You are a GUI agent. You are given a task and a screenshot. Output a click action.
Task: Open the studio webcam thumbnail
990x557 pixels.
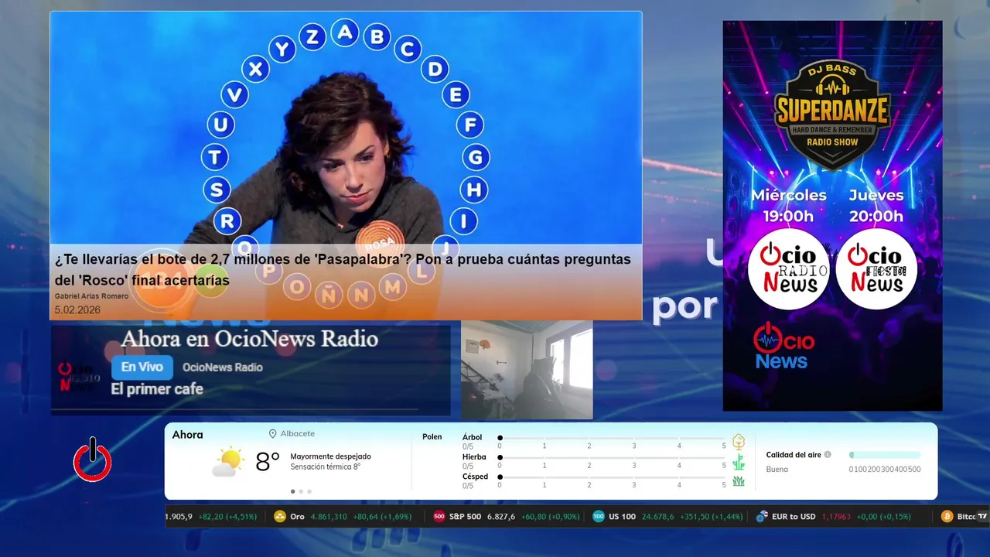(x=527, y=370)
